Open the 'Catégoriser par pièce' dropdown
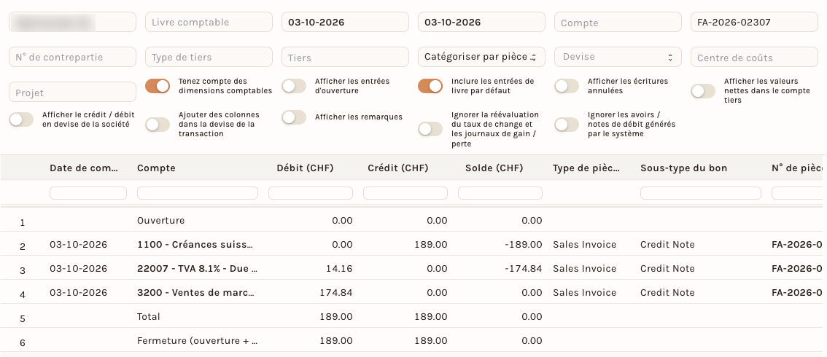 pyautogui.click(x=481, y=57)
